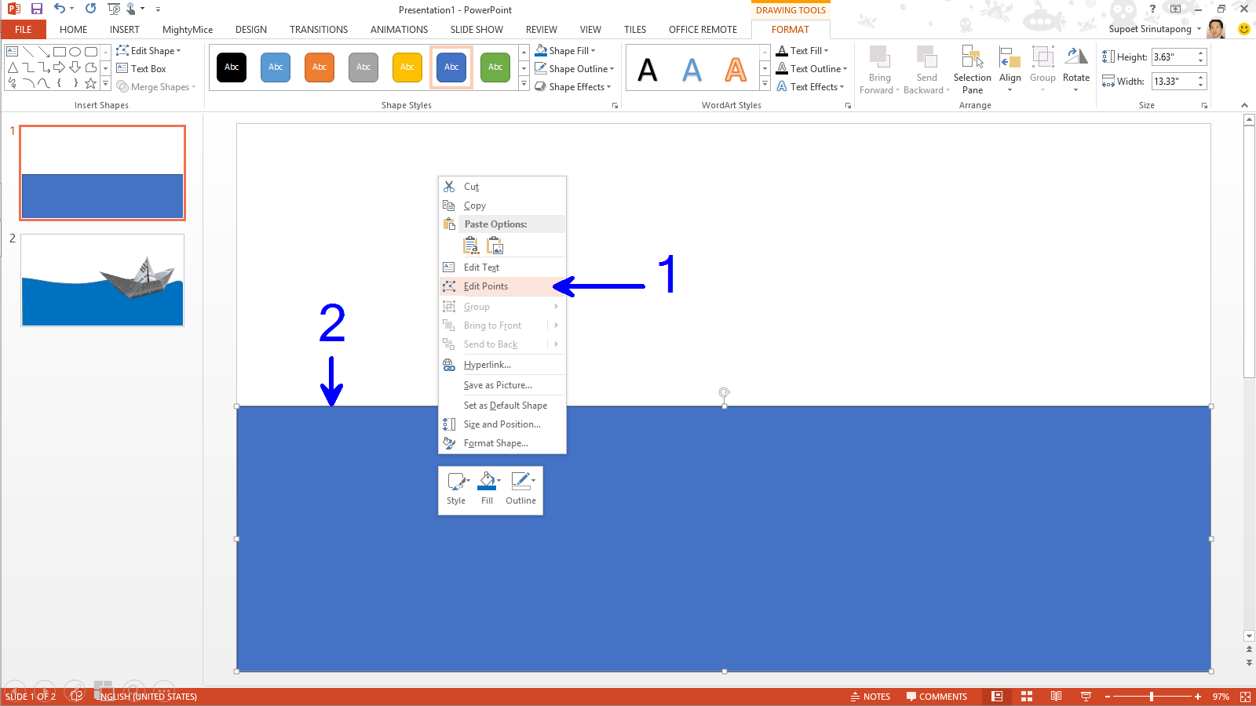Insert a Text Box
Screen dimensions: 1256x706
pyautogui.click(x=141, y=68)
